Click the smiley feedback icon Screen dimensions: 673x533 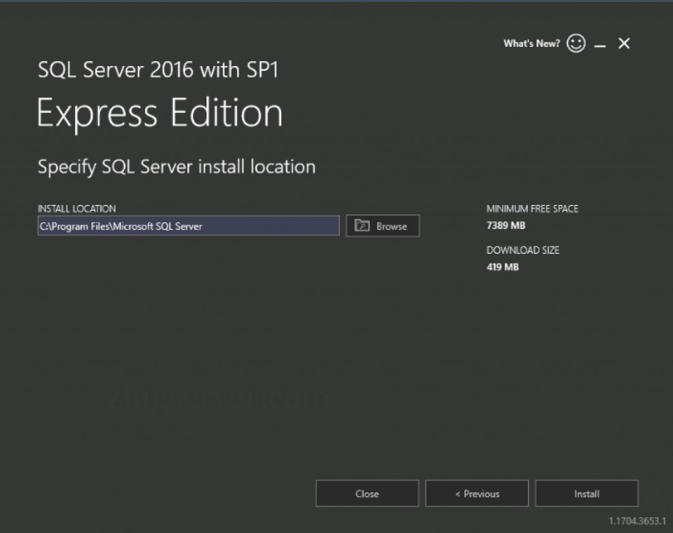[576, 44]
